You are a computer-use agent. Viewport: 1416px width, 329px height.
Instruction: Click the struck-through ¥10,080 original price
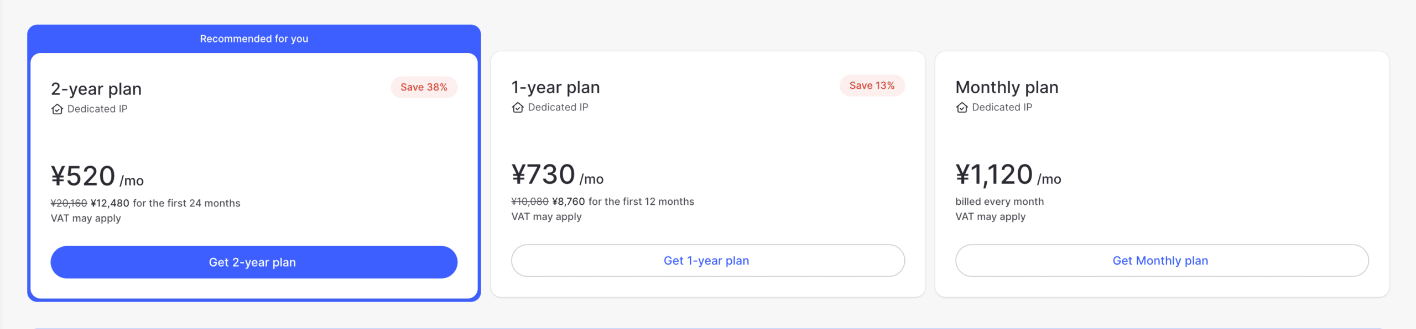point(529,201)
